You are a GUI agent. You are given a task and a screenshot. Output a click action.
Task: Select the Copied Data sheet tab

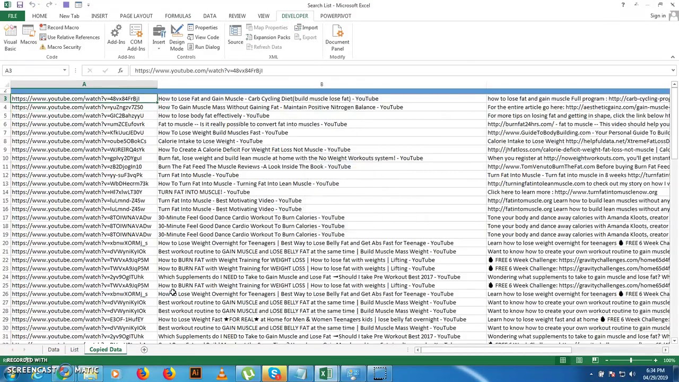[x=106, y=350]
